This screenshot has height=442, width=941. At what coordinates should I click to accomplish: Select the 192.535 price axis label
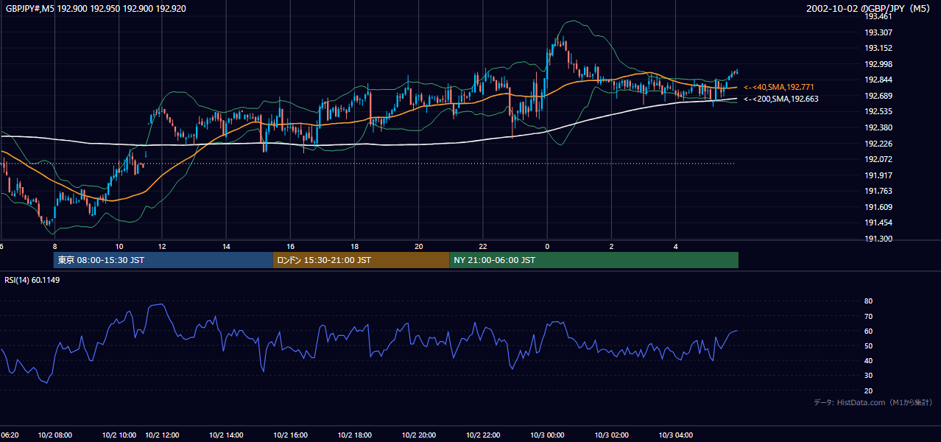tap(878, 111)
